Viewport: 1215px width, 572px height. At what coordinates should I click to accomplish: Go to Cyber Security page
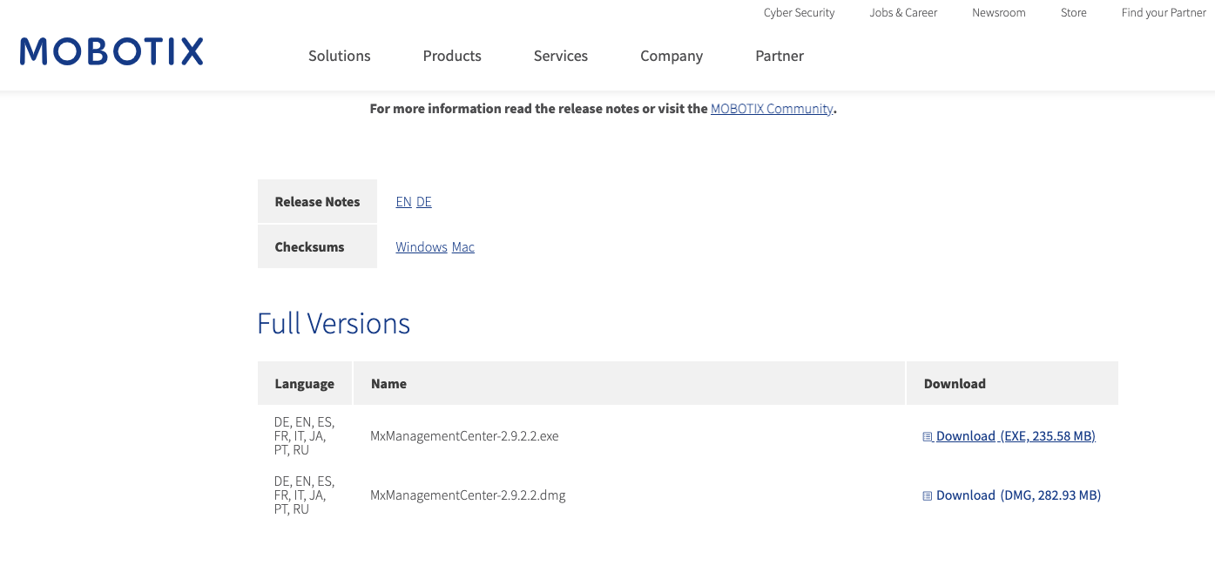coord(799,12)
